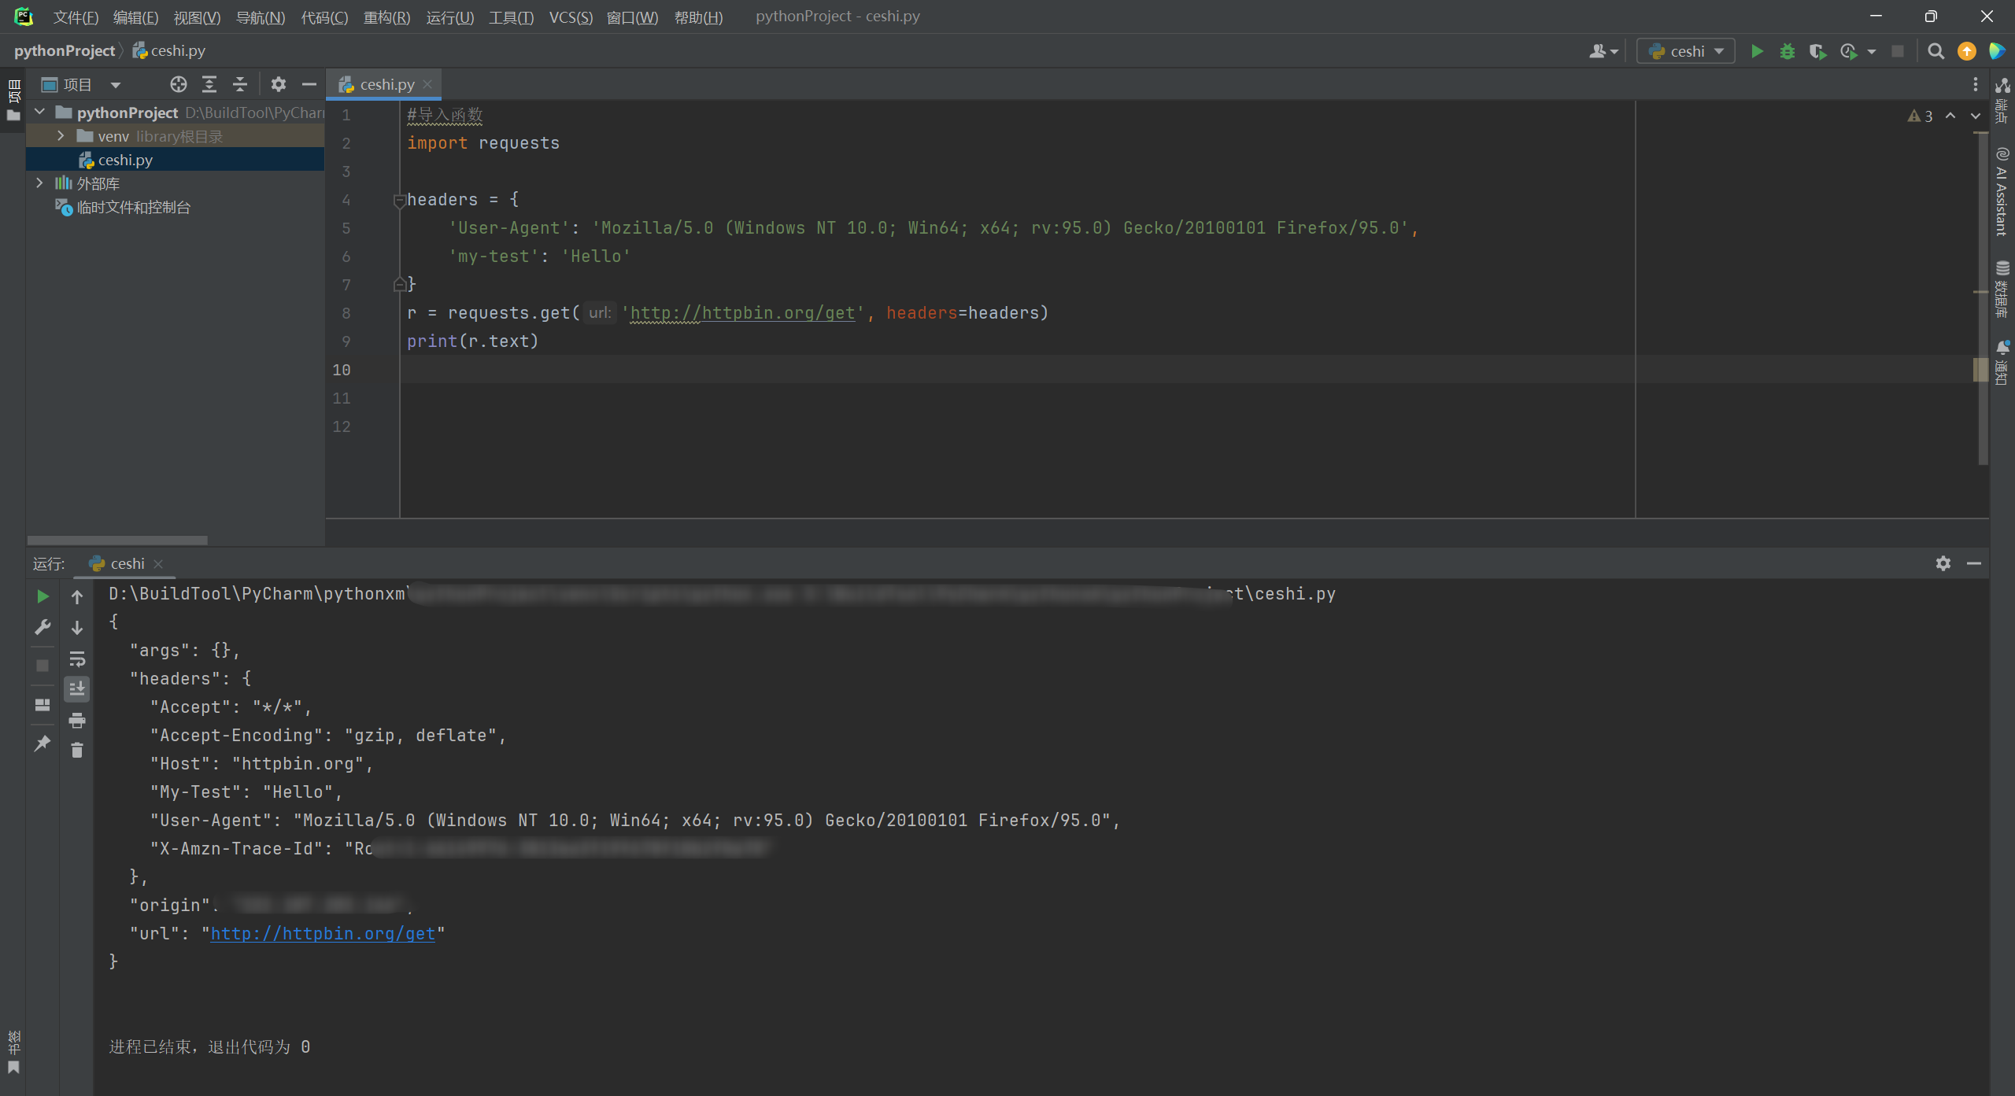Screen dimensions: 2015x1096
Task: Open the 3 warnings inspection widget
Action: (1921, 116)
